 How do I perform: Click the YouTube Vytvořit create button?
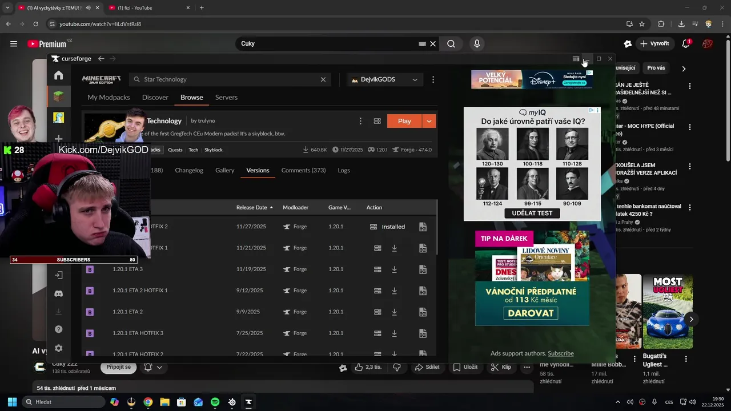point(655,44)
